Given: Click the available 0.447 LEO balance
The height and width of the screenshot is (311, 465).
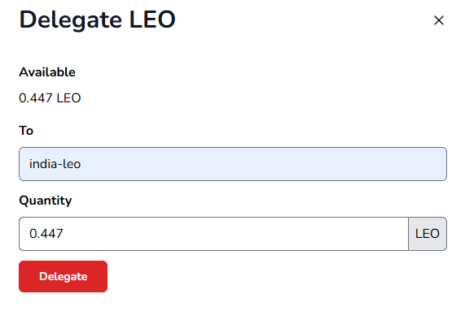Looking at the screenshot, I should [50, 98].
